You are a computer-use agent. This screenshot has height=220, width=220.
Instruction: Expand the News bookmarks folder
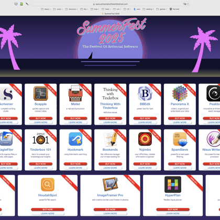[46, 9]
